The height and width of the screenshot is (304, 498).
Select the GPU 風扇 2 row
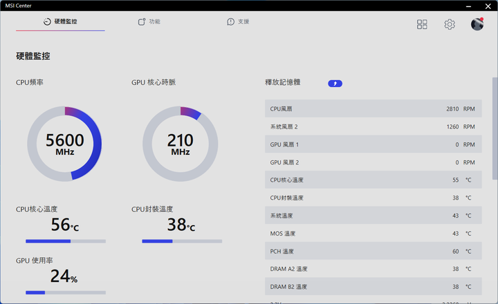[373, 162]
